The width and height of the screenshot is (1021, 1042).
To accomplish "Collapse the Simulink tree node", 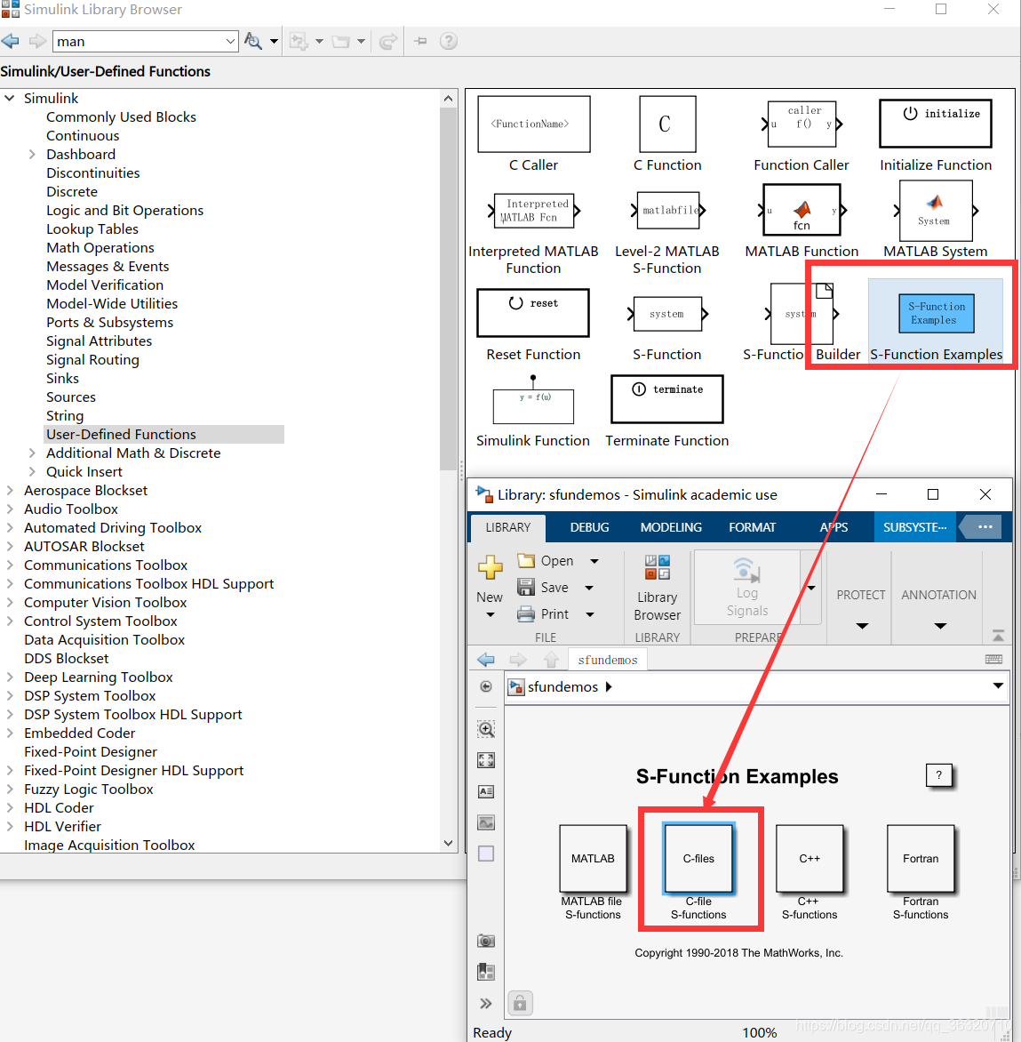I will [x=9, y=99].
